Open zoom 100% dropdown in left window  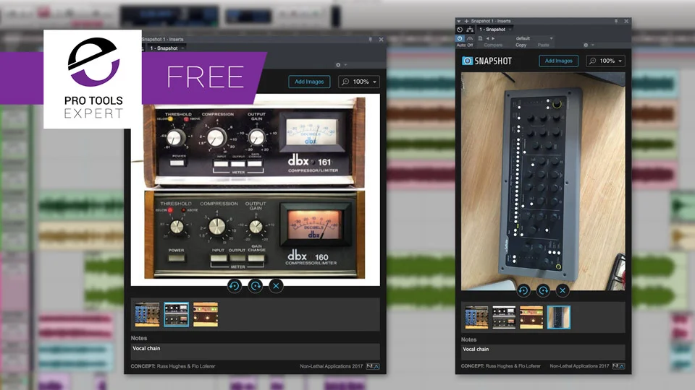tap(359, 82)
